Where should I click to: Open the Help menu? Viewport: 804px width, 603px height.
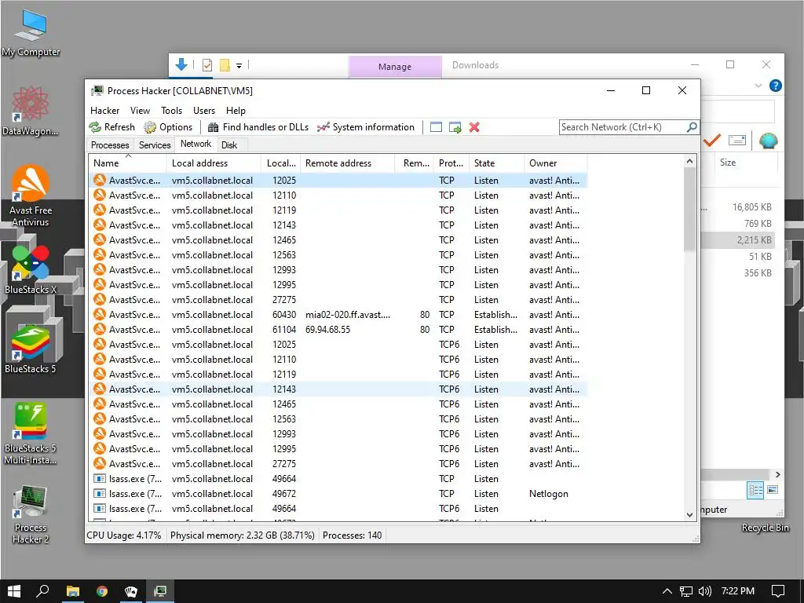tap(236, 111)
